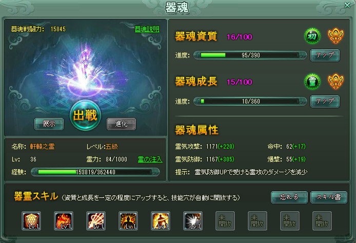356x243 pixels.
Task: Select the spinning warrior skill icon
Action: coord(161,221)
